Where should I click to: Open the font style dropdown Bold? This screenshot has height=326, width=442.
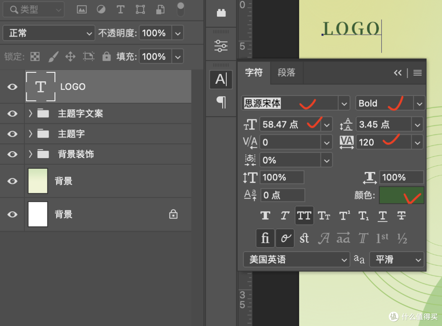coord(419,103)
